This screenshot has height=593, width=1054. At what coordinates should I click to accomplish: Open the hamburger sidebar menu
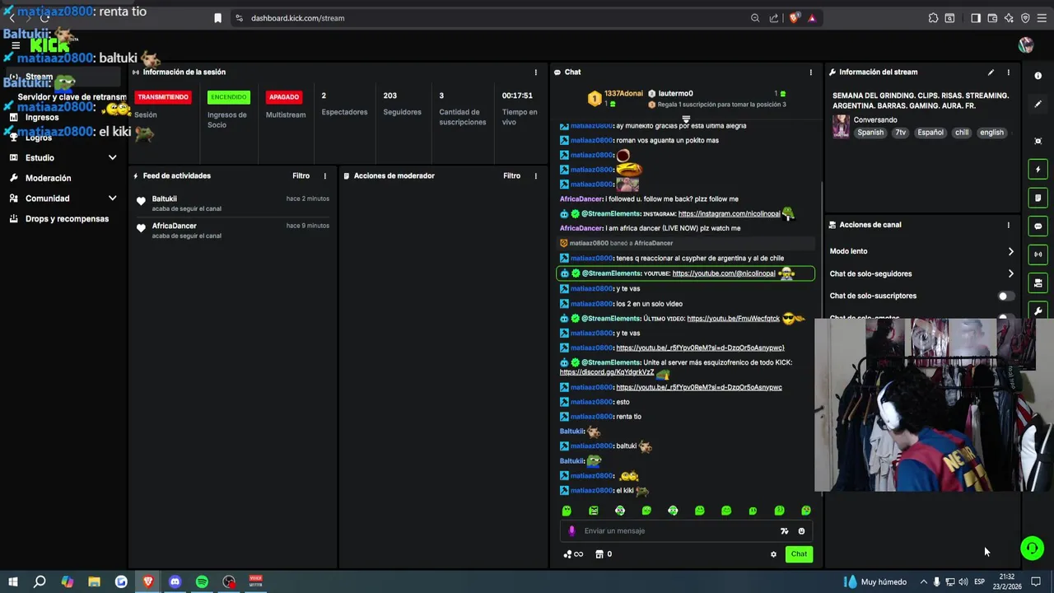point(15,45)
